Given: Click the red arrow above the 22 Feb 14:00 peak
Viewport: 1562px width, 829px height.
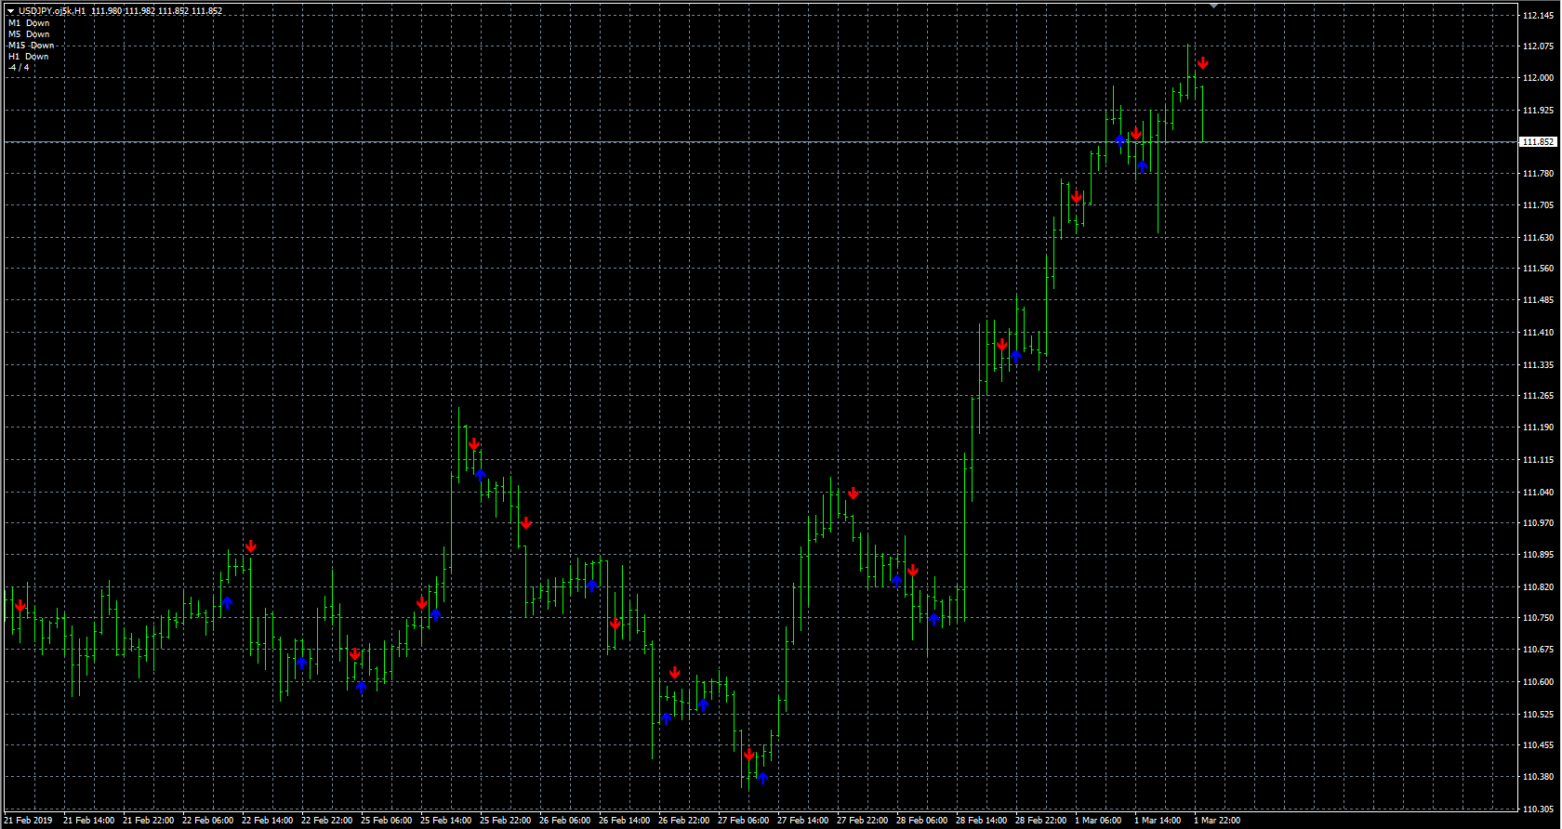Looking at the screenshot, I should pyautogui.click(x=250, y=546).
